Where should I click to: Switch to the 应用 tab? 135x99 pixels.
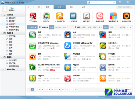coord(60,7)
